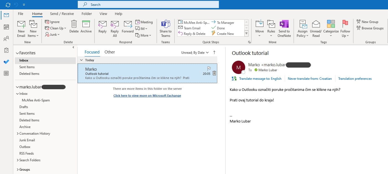Viewport: 388px width, 174px height.
Task: Toggle read status with Unread/Read button
Action: (x=316, y=28)
